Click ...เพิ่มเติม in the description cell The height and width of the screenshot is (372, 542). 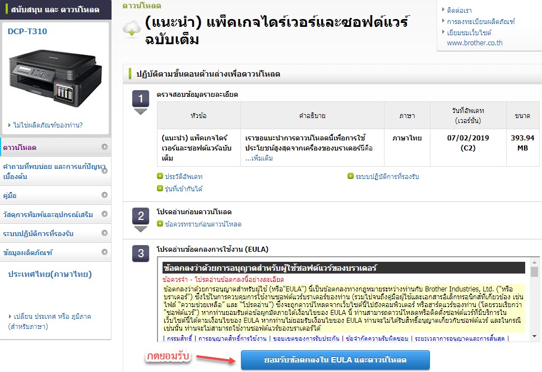[259, 158]
